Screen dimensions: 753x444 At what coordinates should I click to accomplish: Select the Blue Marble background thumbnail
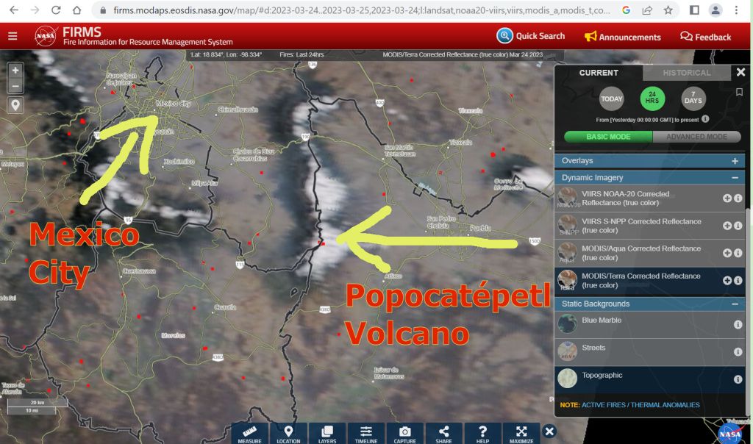(567, 323)
